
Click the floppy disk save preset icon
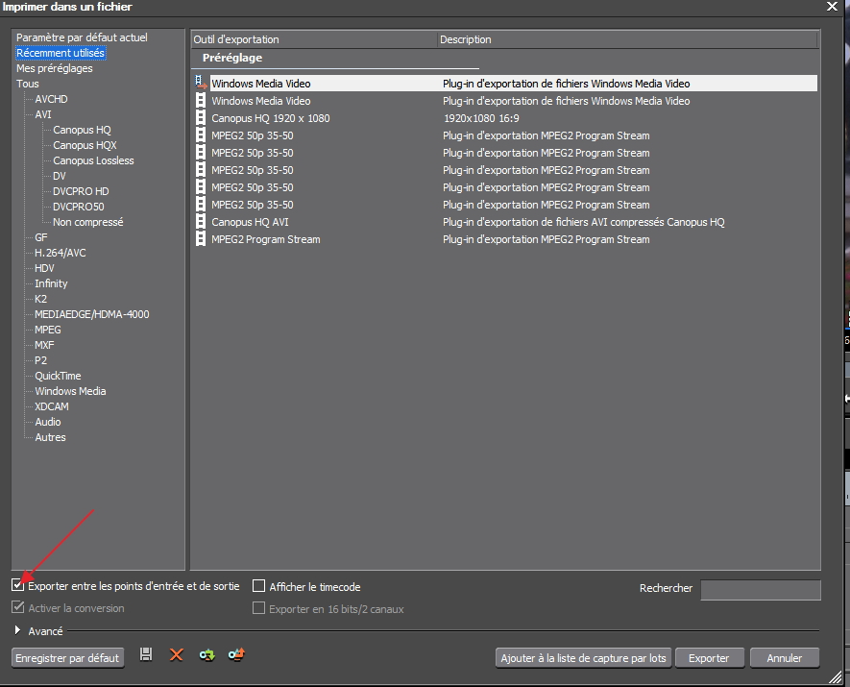point(146,654)
